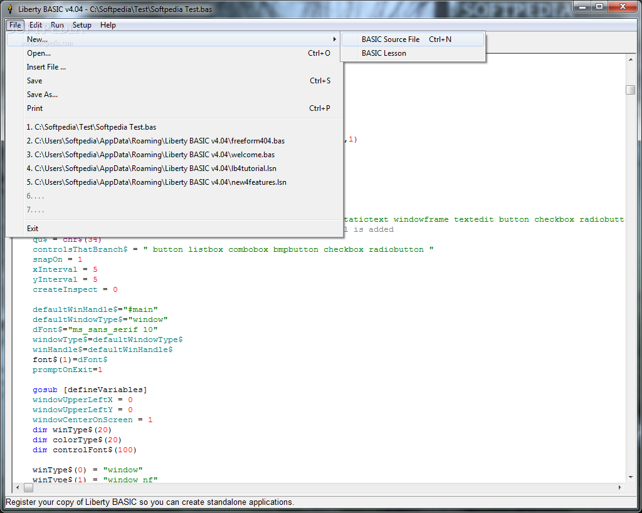Click the line dFont$="ms_sans_serif 10"

coord(95,329)
